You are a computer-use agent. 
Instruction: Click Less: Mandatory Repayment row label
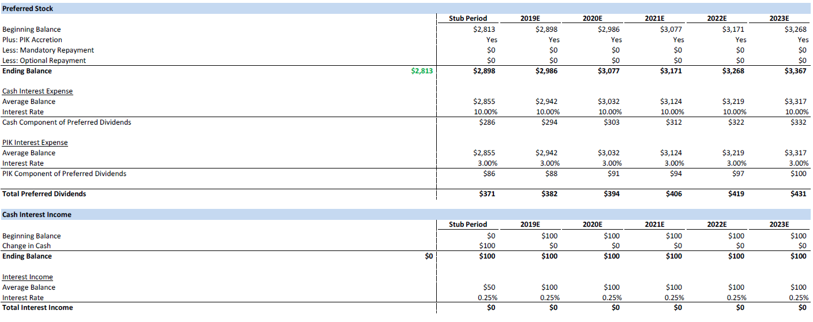coord(48,50)
